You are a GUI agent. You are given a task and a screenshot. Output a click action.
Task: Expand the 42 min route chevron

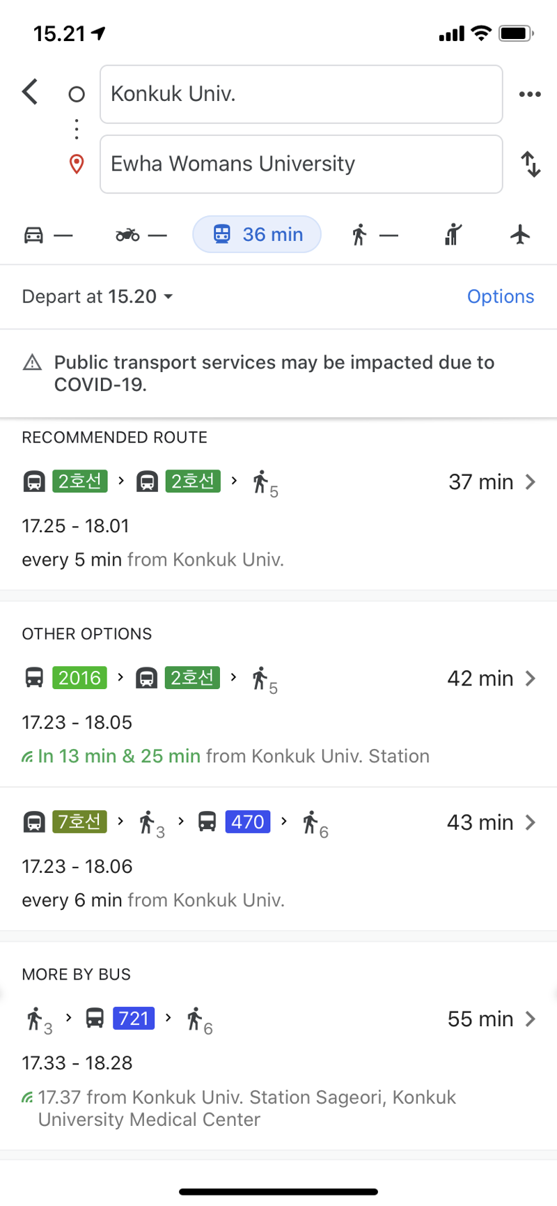point(530,679)
